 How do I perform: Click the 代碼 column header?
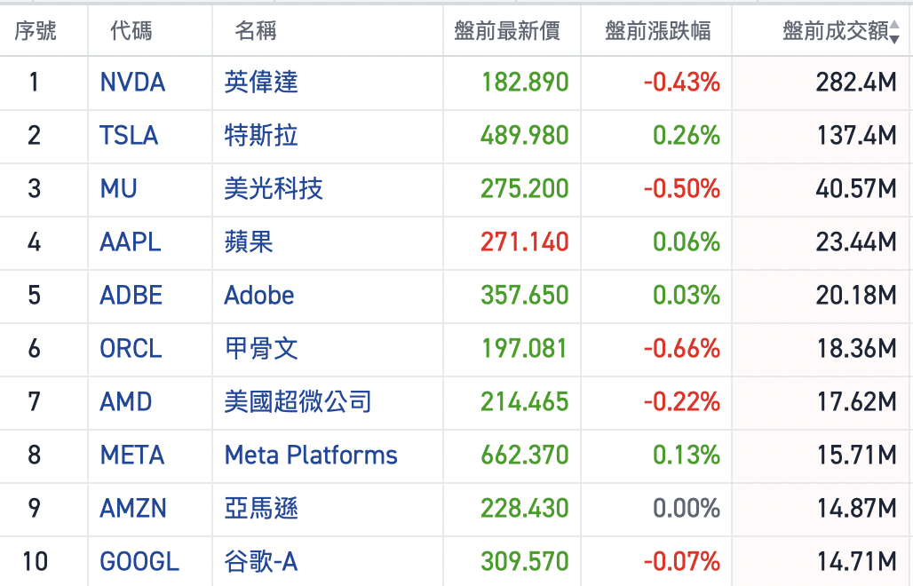coord(131,32)
